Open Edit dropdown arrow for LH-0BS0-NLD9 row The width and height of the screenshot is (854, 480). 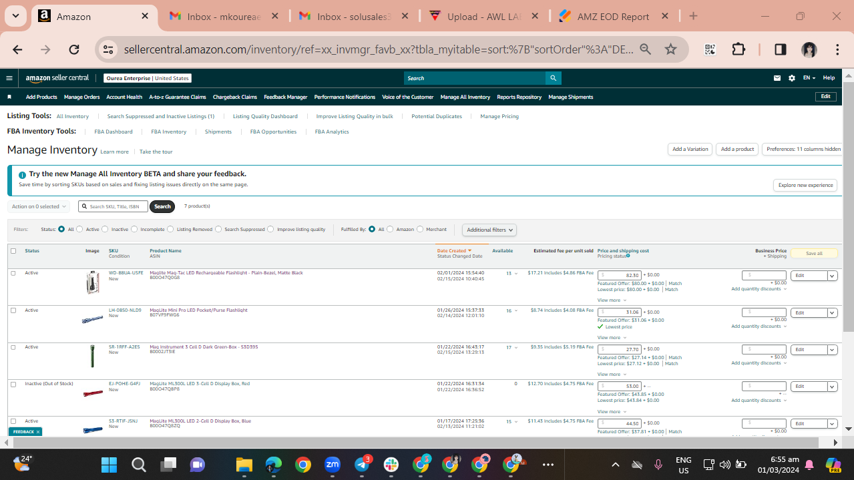click(833, 312)
